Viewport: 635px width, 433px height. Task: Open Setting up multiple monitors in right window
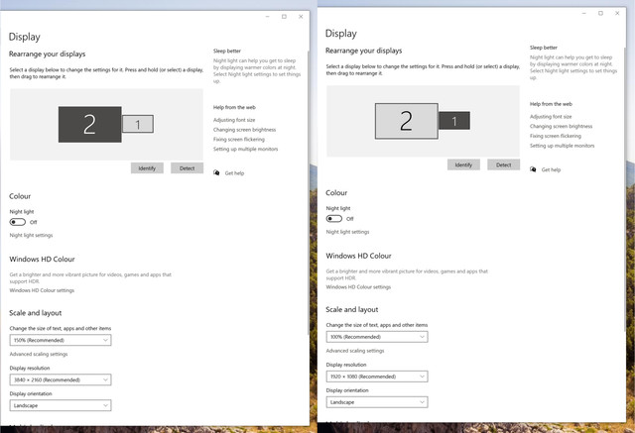click(563, 146)
